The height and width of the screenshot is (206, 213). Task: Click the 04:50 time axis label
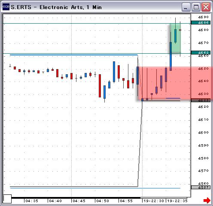(103, 201)
